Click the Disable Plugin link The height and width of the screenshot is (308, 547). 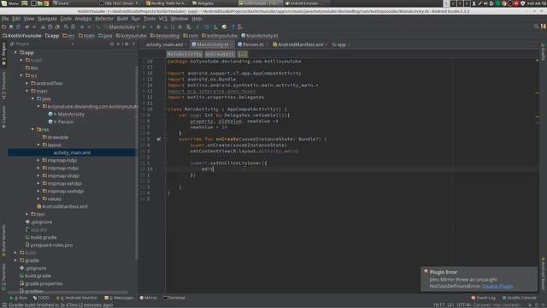coord(497,286)
